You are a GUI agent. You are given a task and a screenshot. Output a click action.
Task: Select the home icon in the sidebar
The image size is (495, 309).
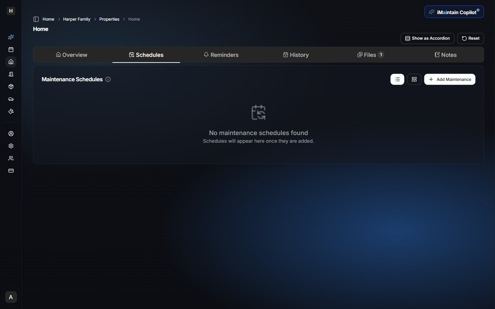(x=11, y=61)
